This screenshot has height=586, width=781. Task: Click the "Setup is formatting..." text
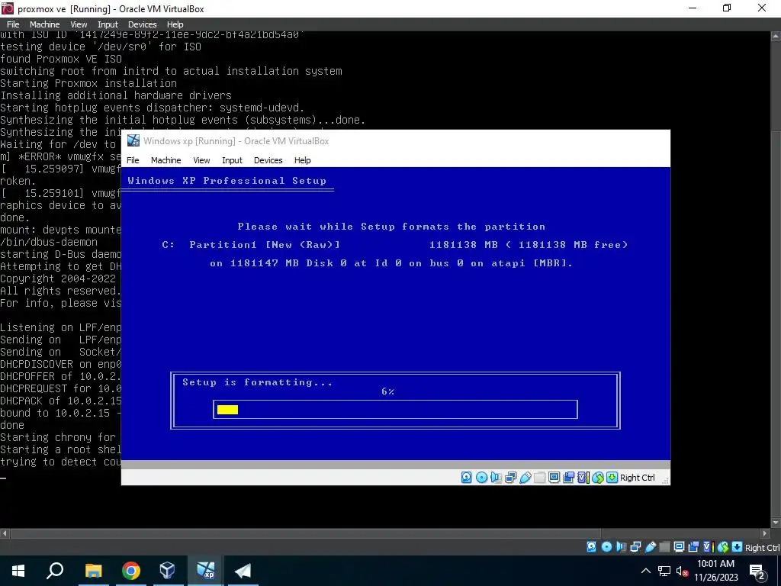coord(257,382)
